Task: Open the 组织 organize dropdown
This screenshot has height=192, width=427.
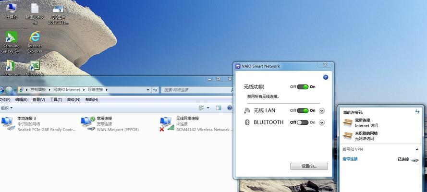Action: click(x=7, y=108)
